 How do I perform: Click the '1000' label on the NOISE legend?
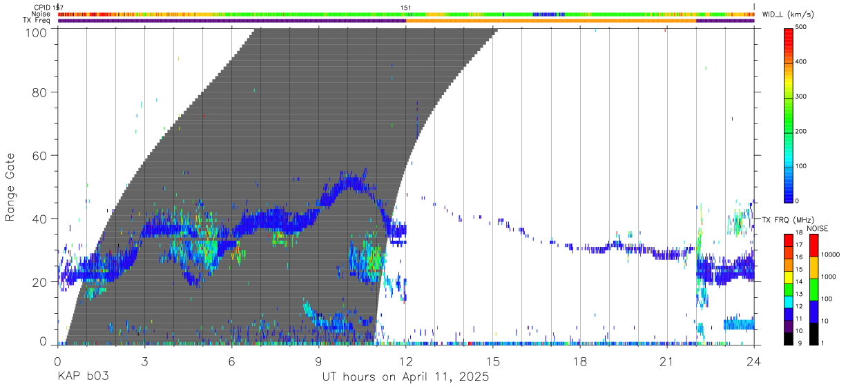pos(829,277)
